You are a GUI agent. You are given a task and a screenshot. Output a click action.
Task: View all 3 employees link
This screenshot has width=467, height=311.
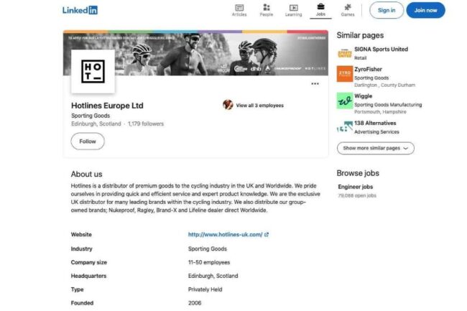coord(259,106)
